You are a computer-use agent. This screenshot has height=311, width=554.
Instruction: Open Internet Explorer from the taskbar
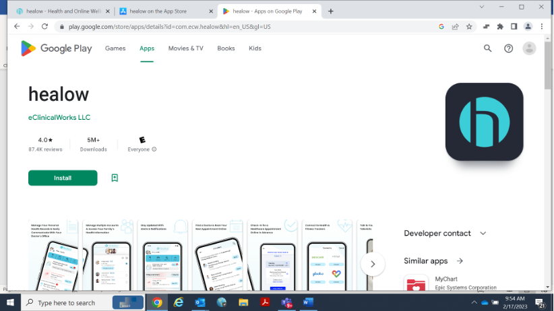pos(179,302)
